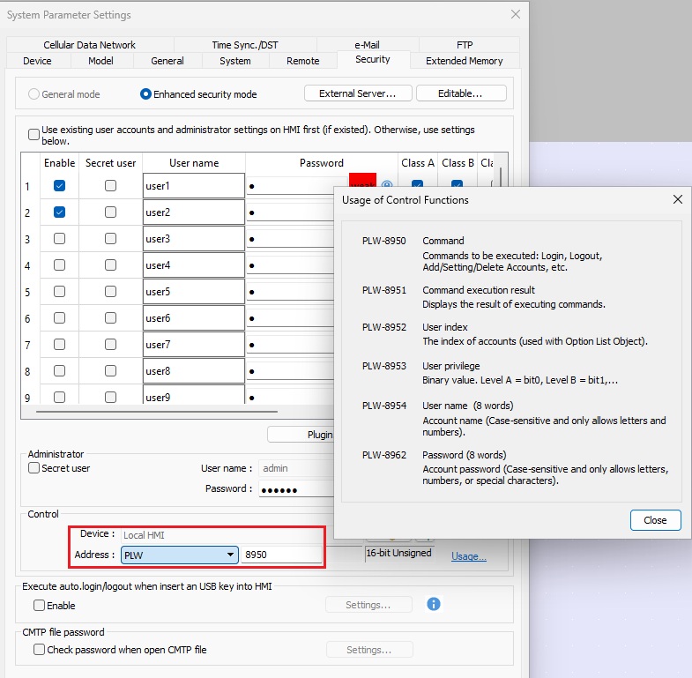Open the Cellular Data Network tab

89,45
